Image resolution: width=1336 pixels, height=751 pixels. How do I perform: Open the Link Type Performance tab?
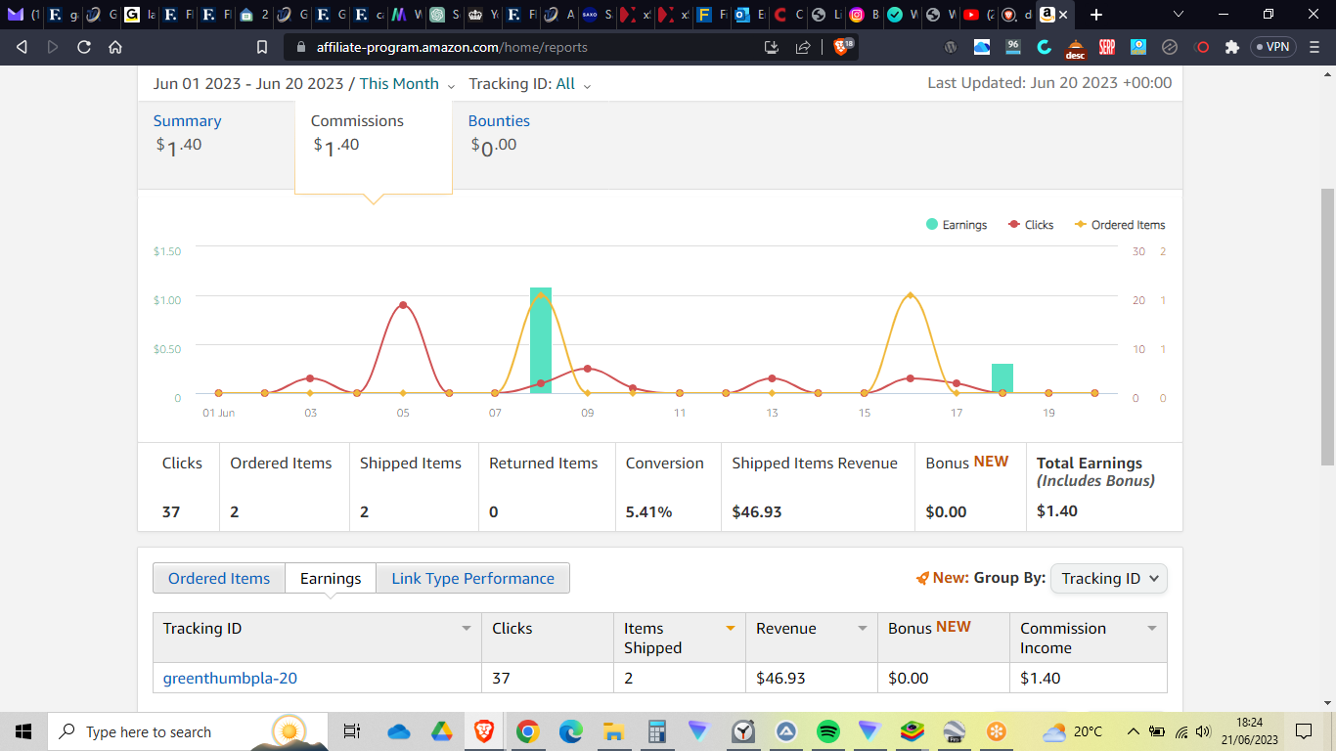coord(473,579)
